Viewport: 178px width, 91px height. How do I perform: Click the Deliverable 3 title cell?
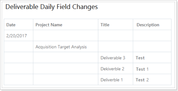click(x=115, y=58)
